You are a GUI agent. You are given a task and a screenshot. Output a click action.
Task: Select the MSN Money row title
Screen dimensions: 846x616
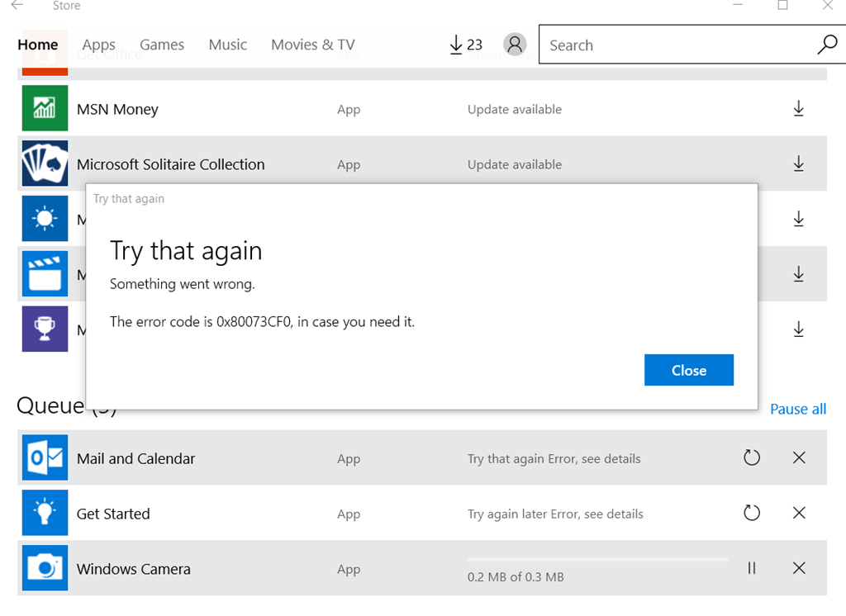117,110
